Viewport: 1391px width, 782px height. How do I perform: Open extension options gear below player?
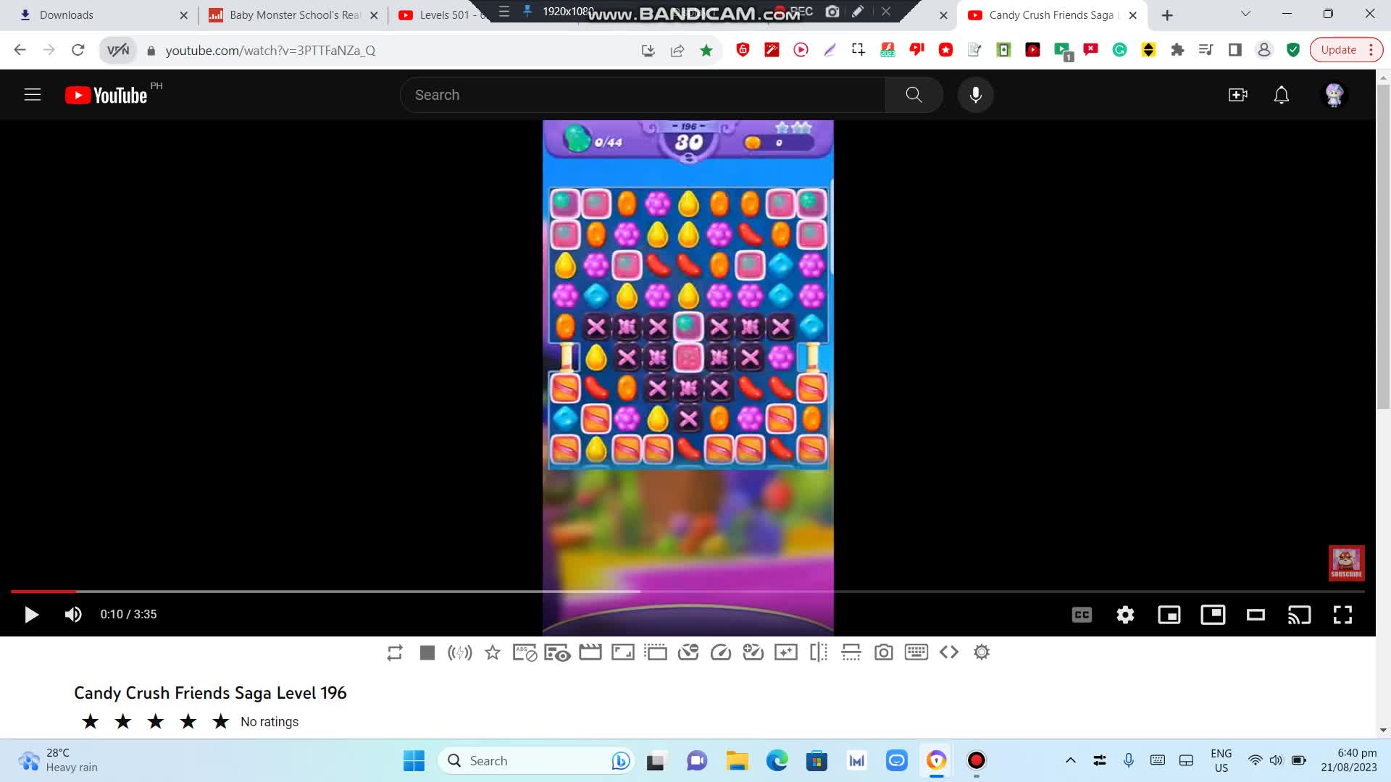click(x=982, y=653)
